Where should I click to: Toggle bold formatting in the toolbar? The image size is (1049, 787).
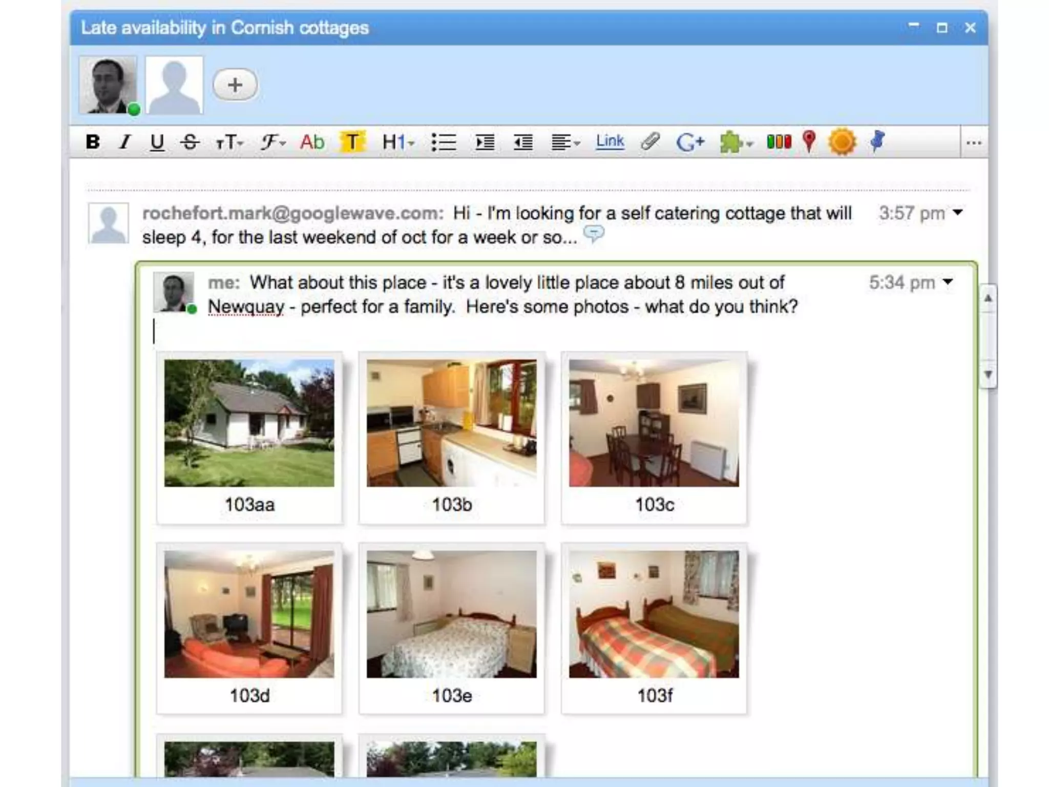pos(93,142)
